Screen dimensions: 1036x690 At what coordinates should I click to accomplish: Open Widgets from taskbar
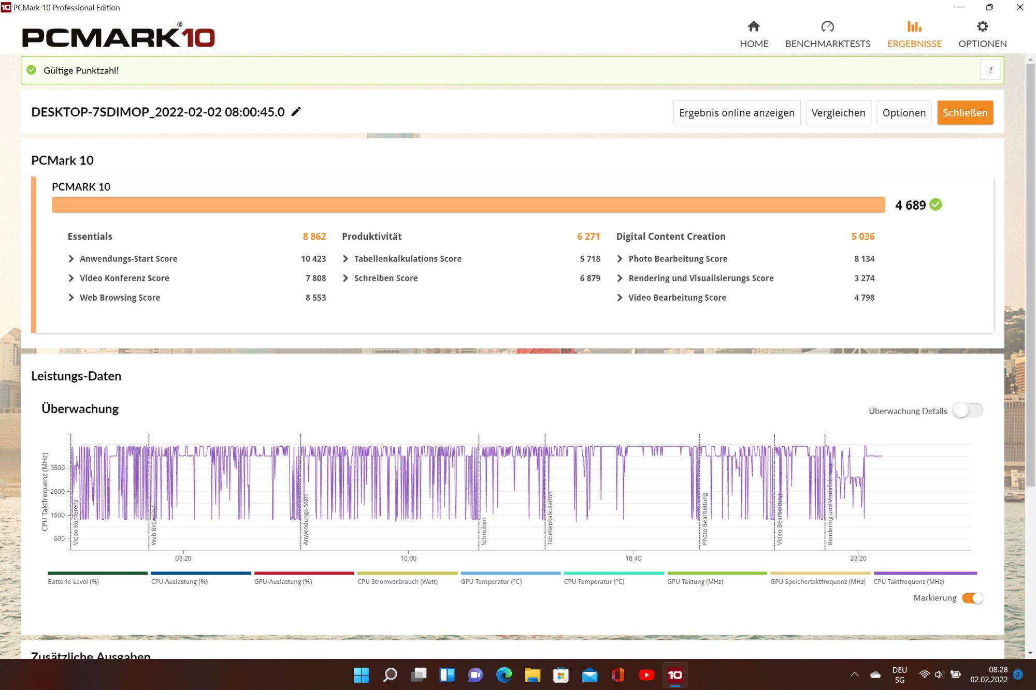pyautogui.click(x=447, y=674)
